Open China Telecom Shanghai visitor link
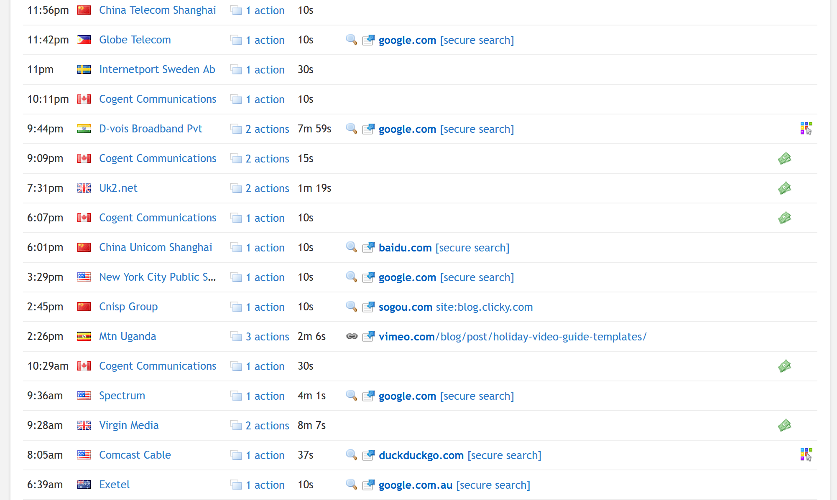 click(x=157, y=10)
